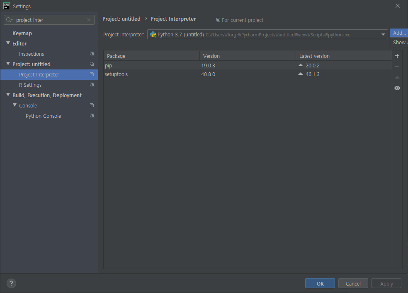Click the For current project label
This screenshot has width=408, height=293.
click(x=243, y=20)
